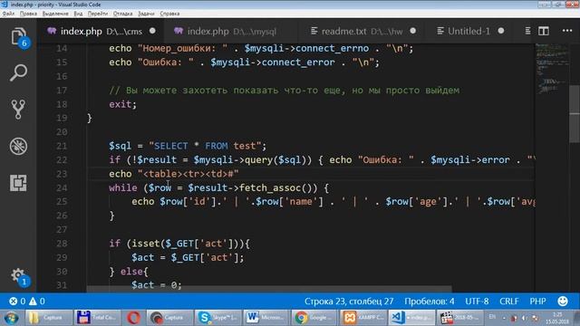Change the PHP language mode
This screenshot has height=326, width=580.
(537, 302)
